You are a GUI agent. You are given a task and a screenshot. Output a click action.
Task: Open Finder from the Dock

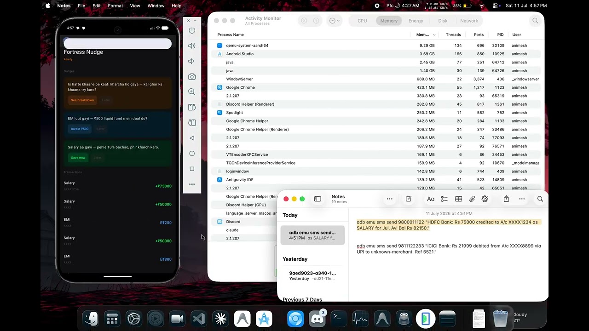[91, 319]
